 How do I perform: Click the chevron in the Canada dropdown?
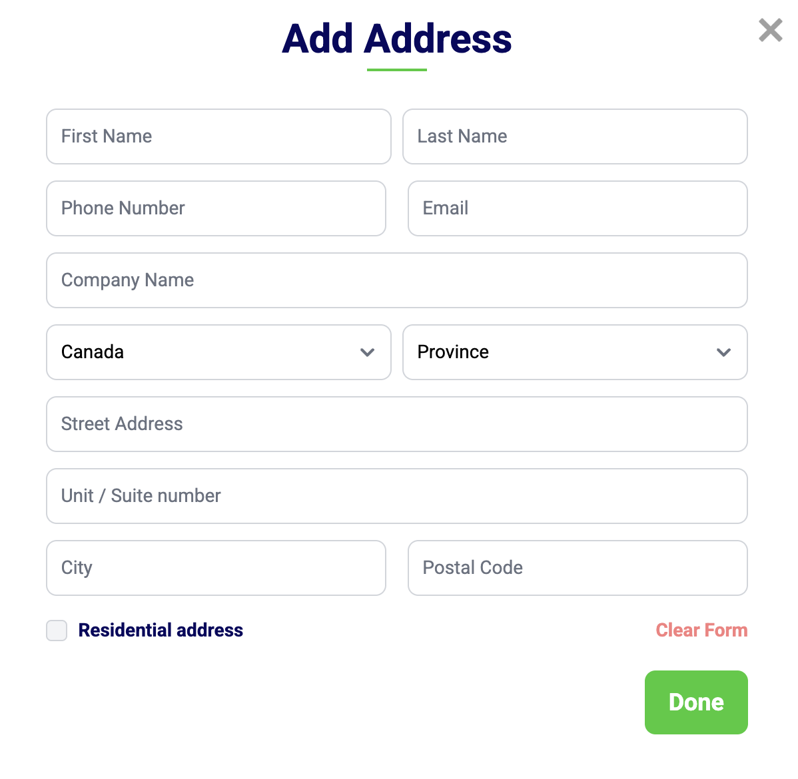[367, 352]
